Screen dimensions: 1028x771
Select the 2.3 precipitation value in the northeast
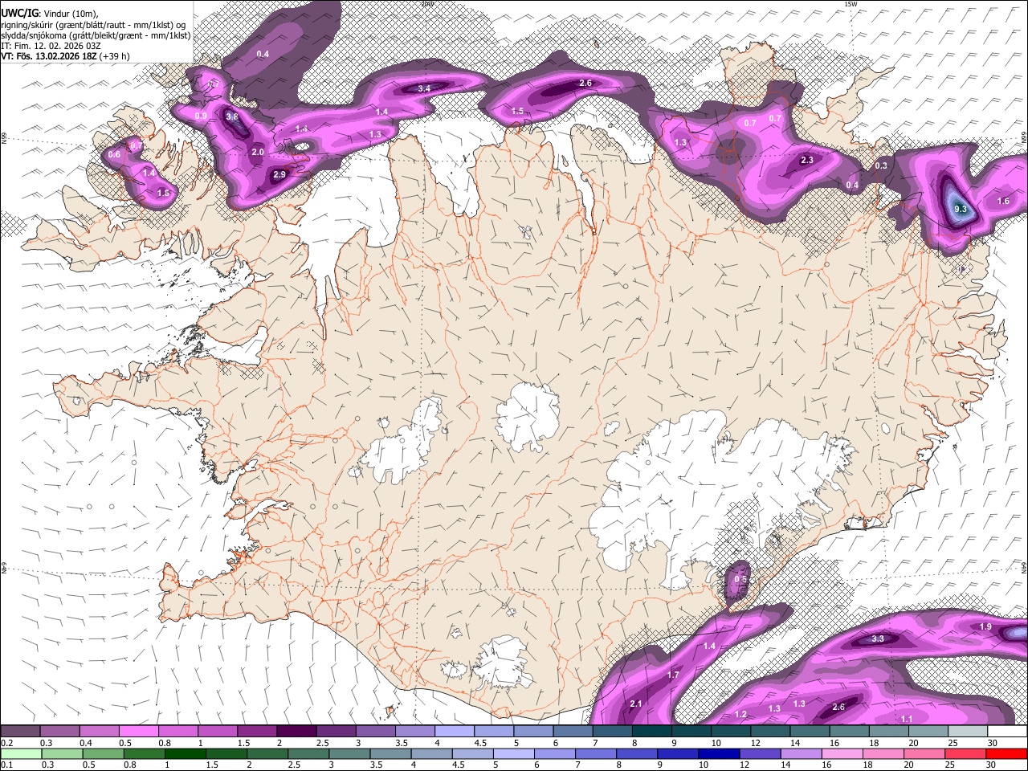[807, 161]
